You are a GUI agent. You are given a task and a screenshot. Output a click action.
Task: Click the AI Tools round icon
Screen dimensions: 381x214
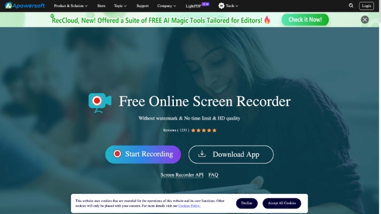221,5
